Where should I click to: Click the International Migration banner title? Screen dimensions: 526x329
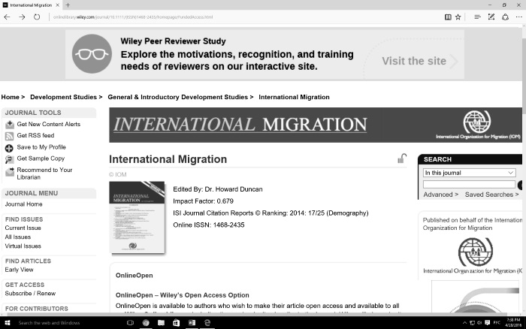pos(240,125)
